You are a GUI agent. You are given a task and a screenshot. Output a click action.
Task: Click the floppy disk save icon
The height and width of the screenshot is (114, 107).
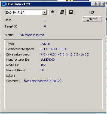(71, 12)
